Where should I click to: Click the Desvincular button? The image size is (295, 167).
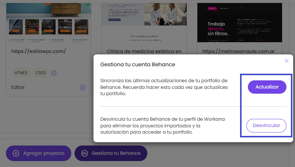[x=266, y=126]
